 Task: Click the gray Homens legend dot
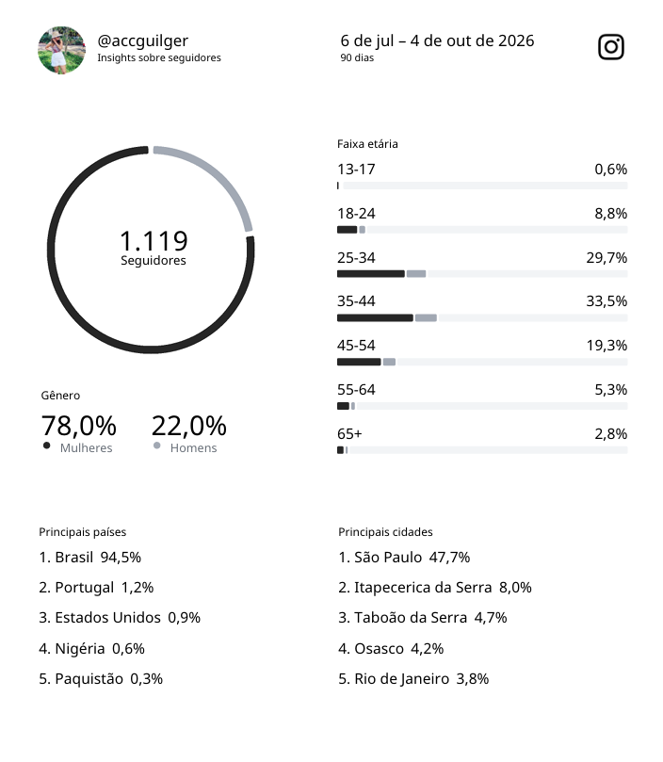pyautogui.click(x=156, y=446)
